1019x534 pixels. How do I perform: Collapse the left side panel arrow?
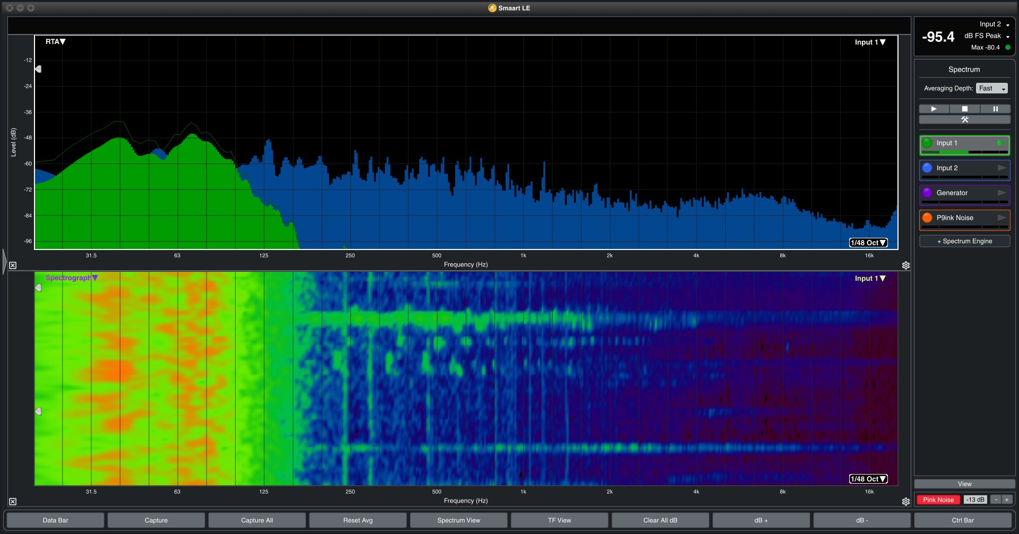[4, 261]
